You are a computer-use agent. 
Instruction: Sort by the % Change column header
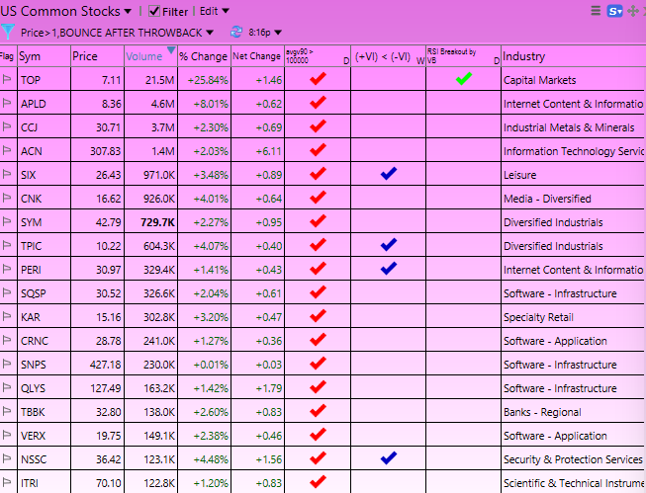204,56
